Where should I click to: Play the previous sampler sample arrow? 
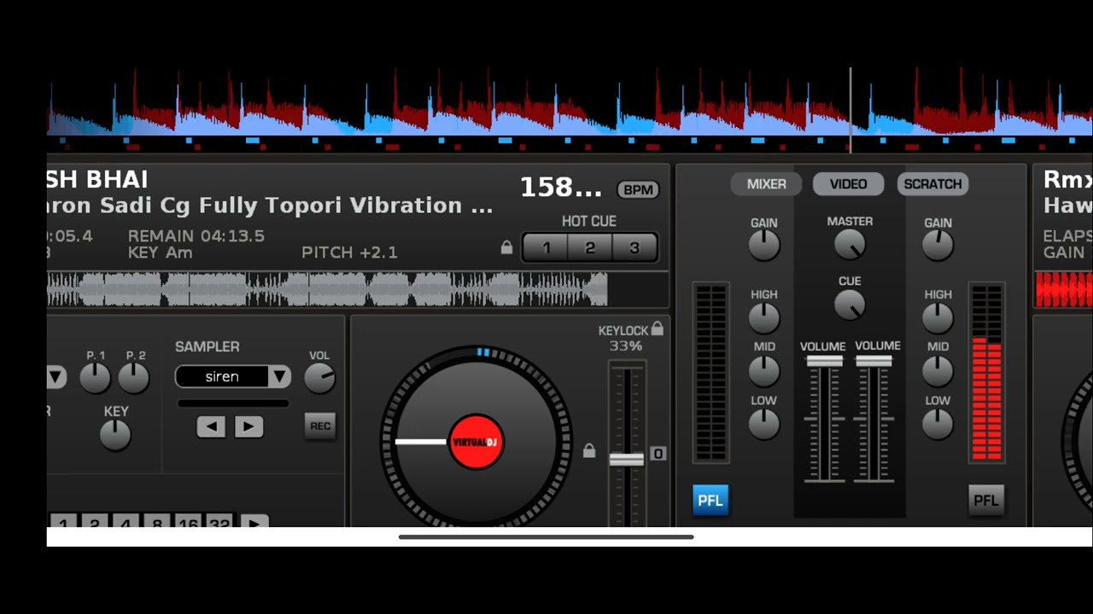point(211,426)
